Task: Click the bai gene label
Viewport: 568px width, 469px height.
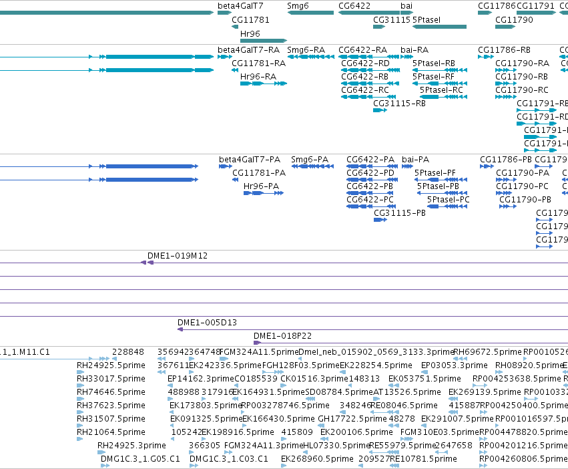Action: click(406, 6)
